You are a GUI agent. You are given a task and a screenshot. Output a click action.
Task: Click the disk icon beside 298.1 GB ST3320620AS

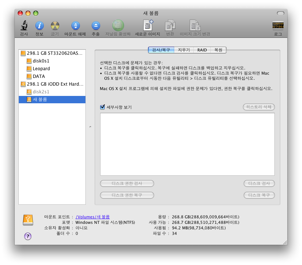point(23,53)
